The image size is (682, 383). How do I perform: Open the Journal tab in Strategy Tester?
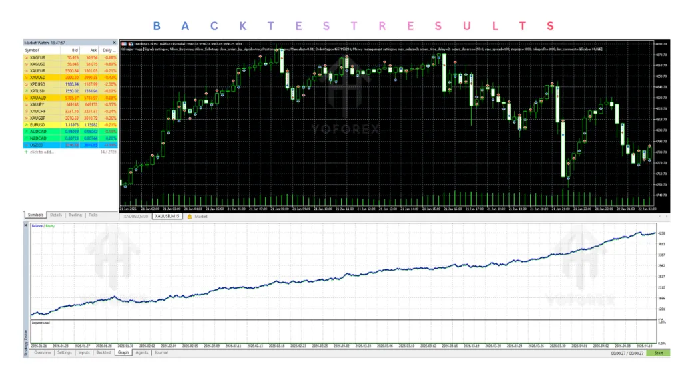click(161, 352)
